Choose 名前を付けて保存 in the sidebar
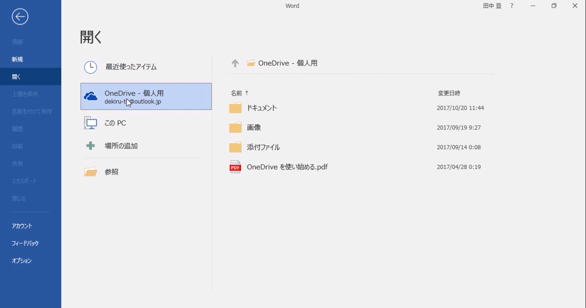The width and height of the screenshot is (586, 308). [x=30, y=112]
